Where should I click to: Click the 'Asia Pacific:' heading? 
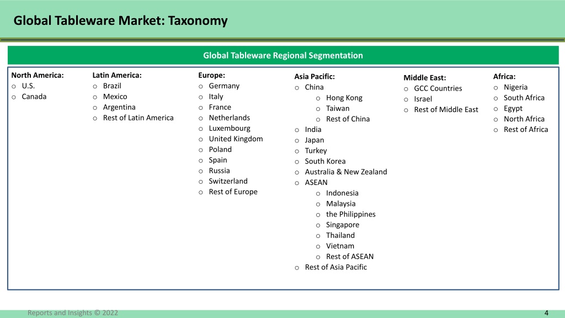pyautogui.click(x=315, y=76)
